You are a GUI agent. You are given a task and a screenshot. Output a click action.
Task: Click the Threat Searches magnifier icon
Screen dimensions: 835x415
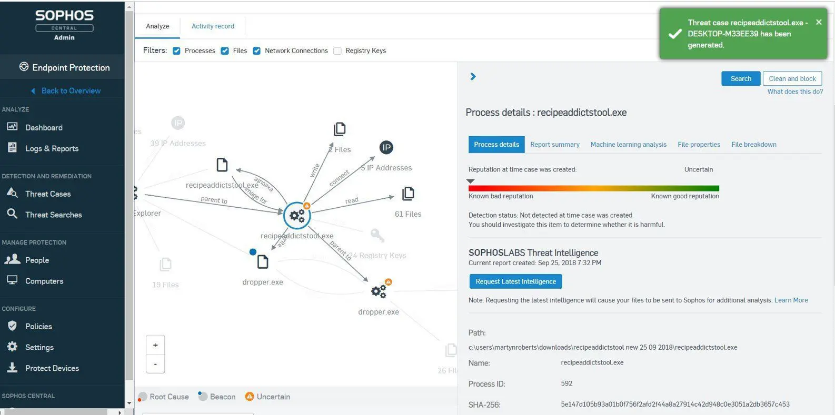coord(12,214)
